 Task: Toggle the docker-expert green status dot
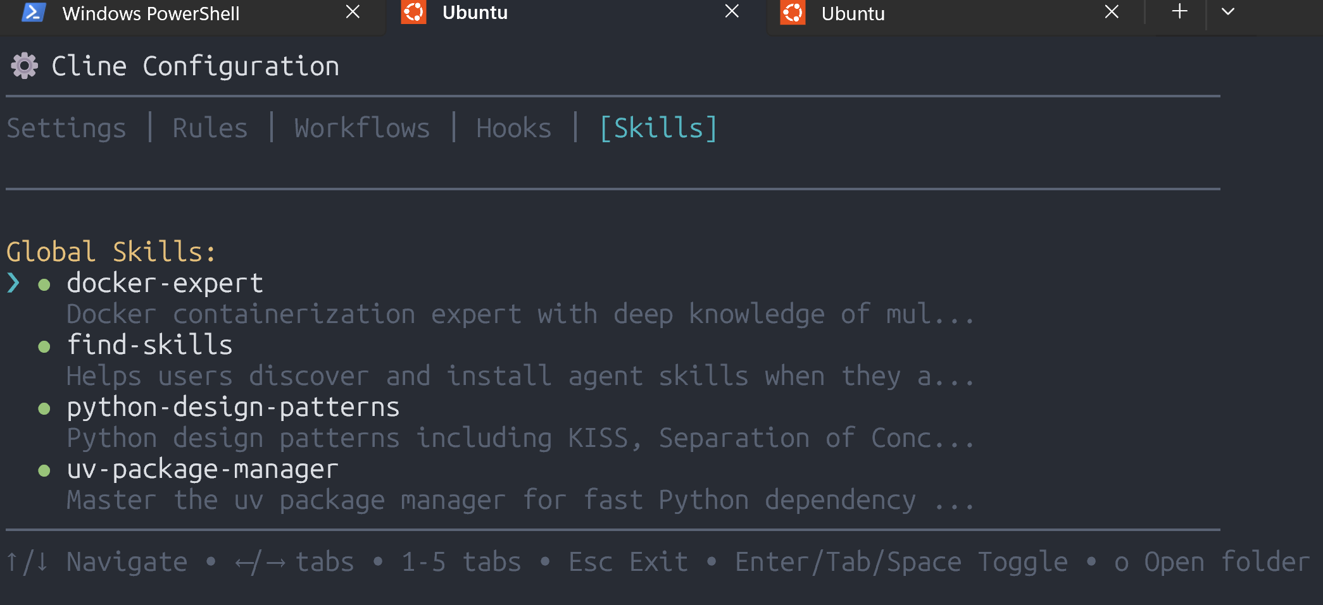(x=44, y=284)
